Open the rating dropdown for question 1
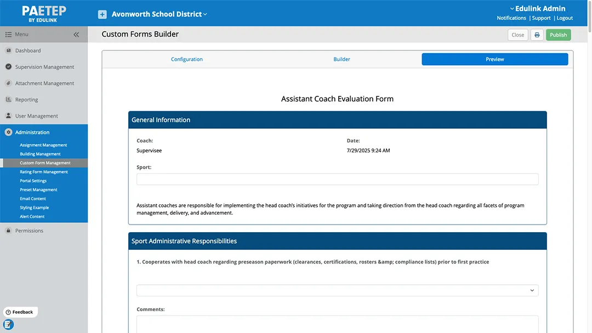Viewport: 592px width, 333px height. point(338,290)
